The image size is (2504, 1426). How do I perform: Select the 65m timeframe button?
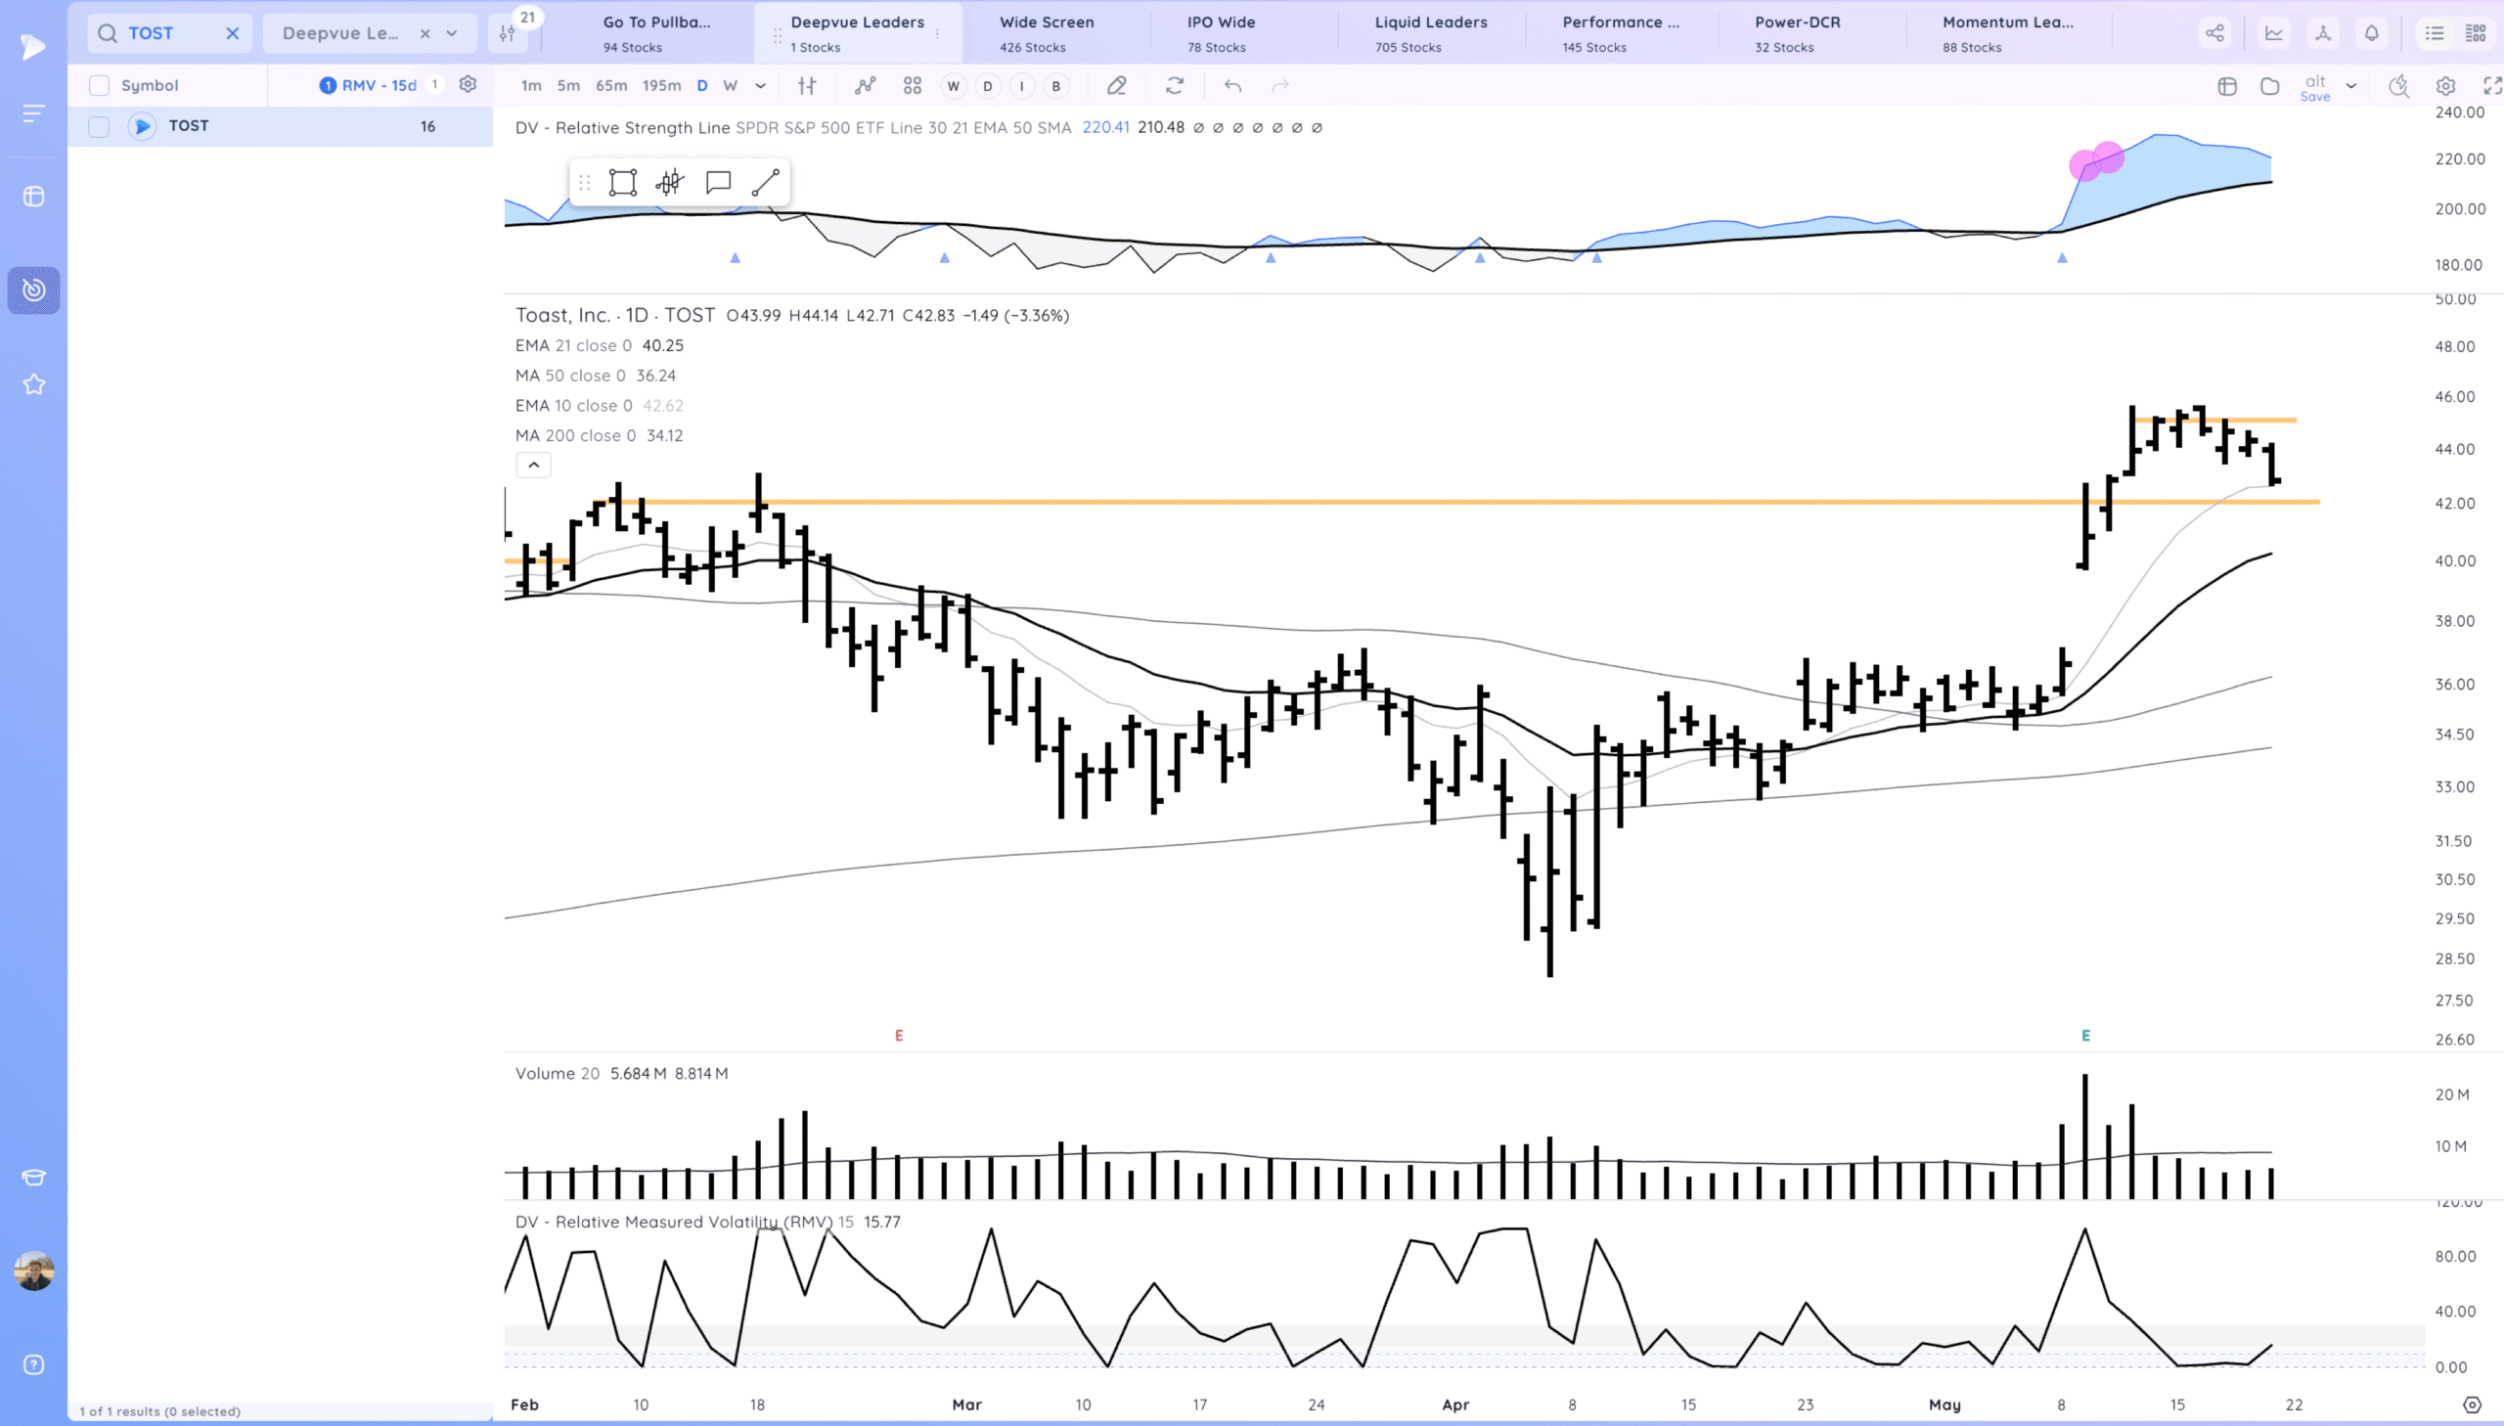click(x=611, y=86)
